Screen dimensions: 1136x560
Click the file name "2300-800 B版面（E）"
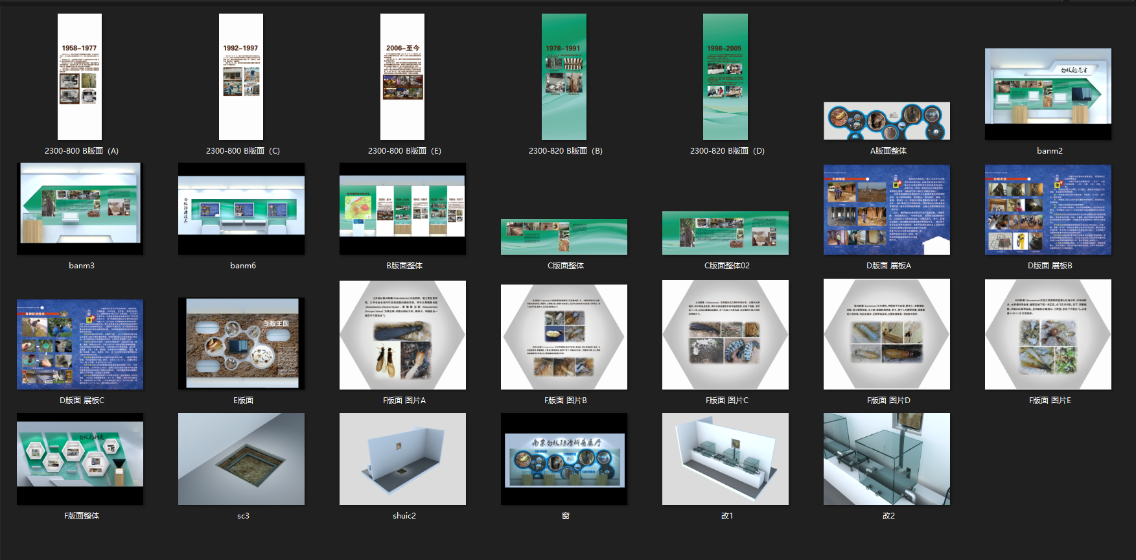[x=404, y=151]
